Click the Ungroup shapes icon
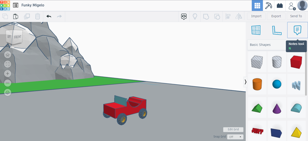This screenshot has width=308, height=141. pos(217,17)
